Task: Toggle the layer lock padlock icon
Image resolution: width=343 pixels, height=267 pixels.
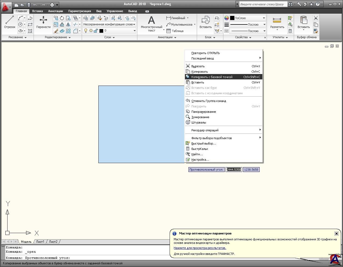Action: (96, 31)
